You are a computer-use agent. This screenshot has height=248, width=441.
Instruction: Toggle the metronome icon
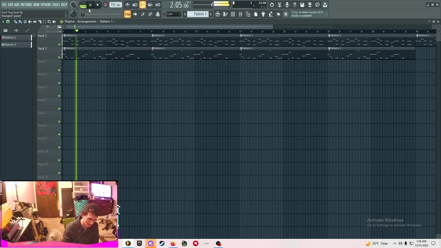tap(127, 5)
